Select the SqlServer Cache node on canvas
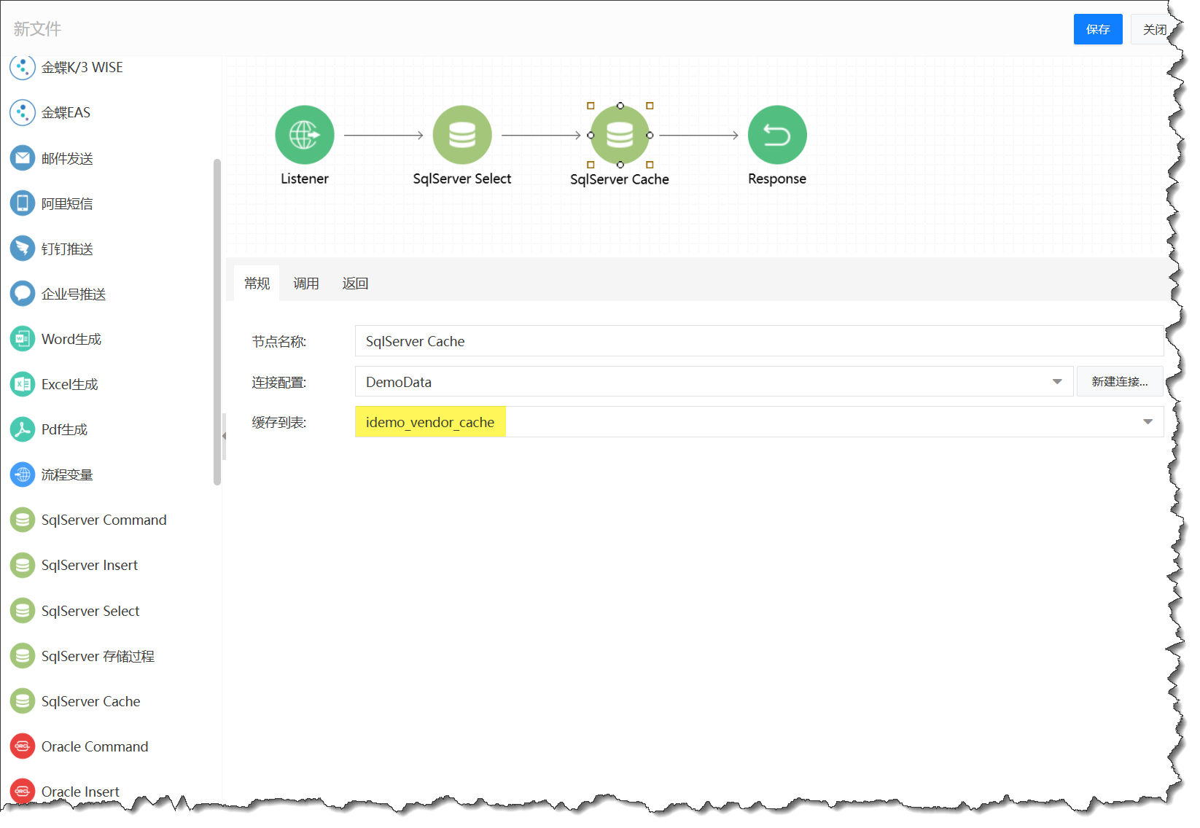 [x=619, y=136]
